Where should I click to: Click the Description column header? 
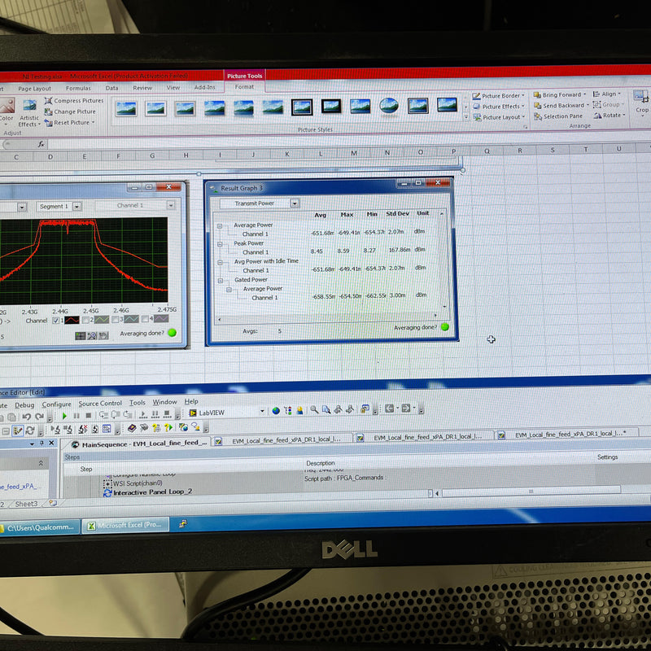pyautogui.click(x=320, y=462)
